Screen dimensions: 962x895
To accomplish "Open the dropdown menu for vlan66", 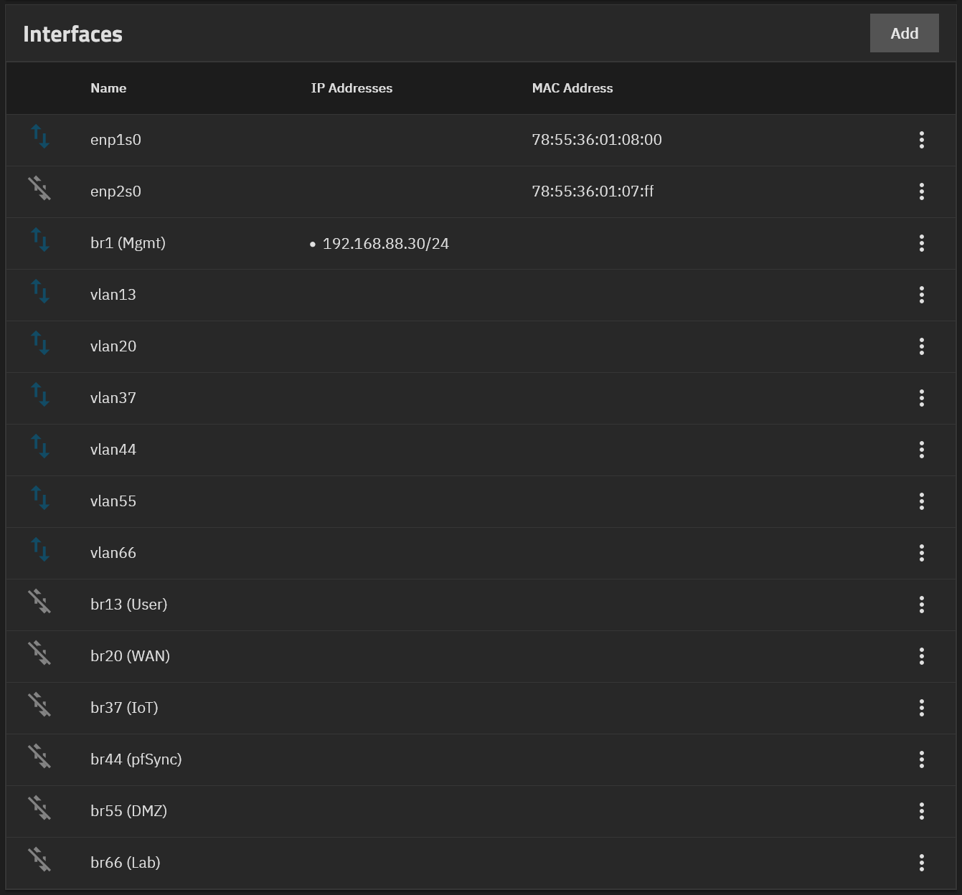I will coord(921,553).
